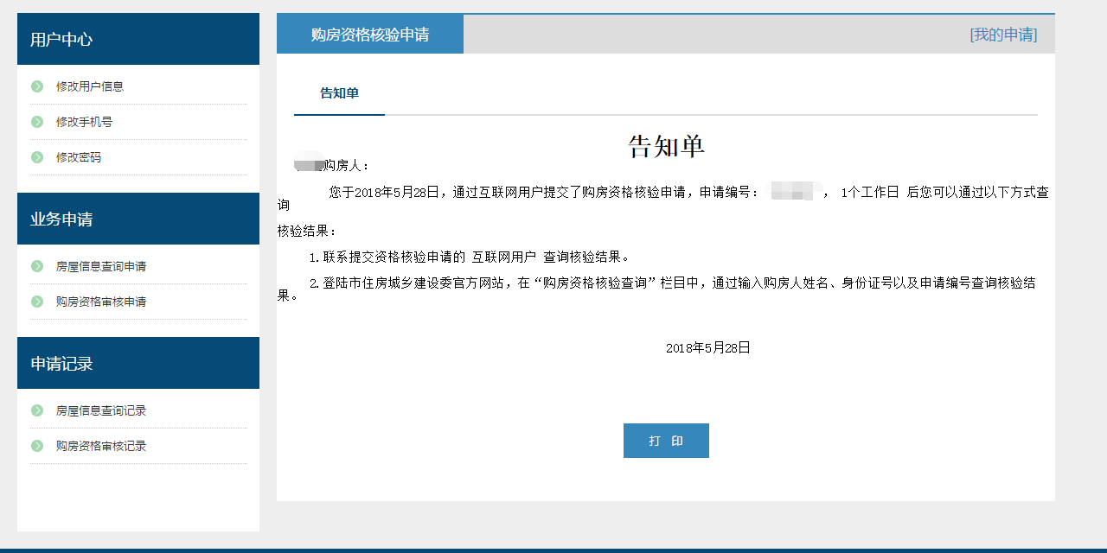Click the 业务申请 section header
The image size is (1107, 553).
pos(138,219)
